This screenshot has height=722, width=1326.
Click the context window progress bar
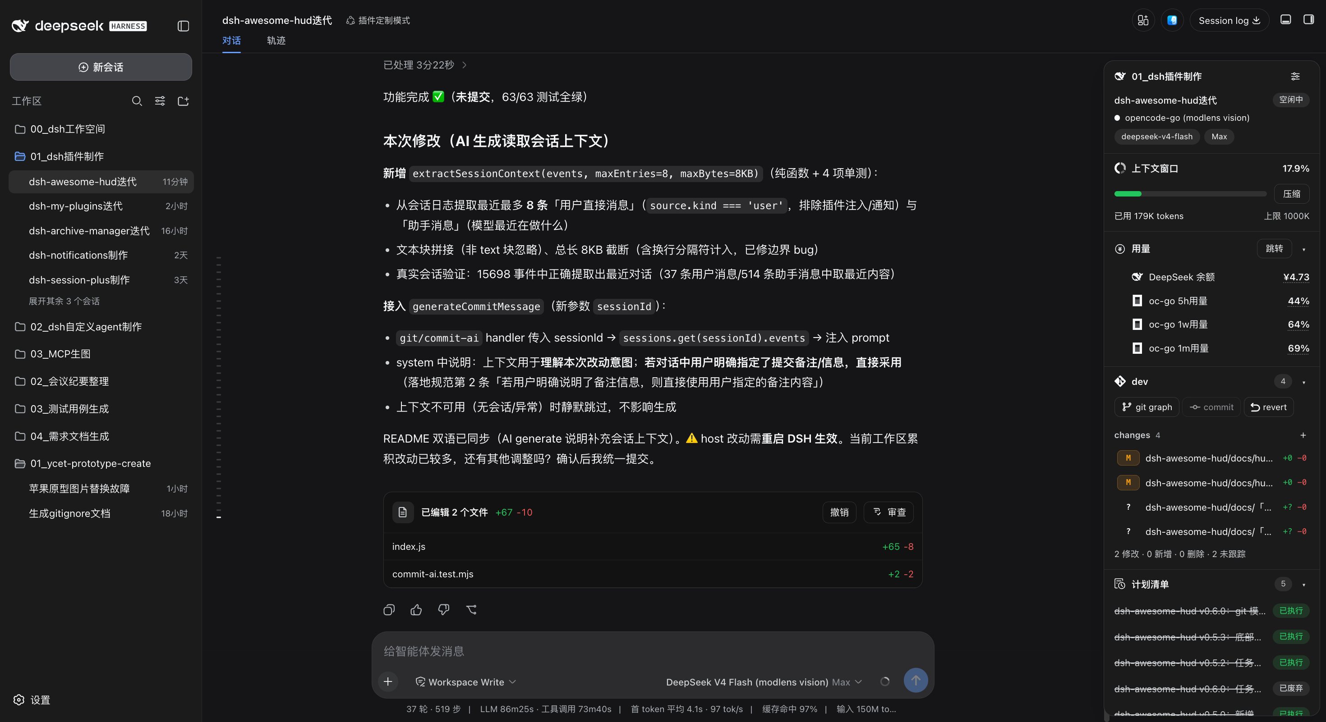point(1190,194)
